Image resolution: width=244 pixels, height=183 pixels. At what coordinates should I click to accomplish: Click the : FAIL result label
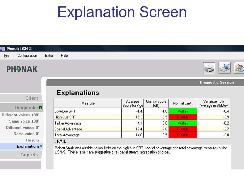(x=60, y=141)
